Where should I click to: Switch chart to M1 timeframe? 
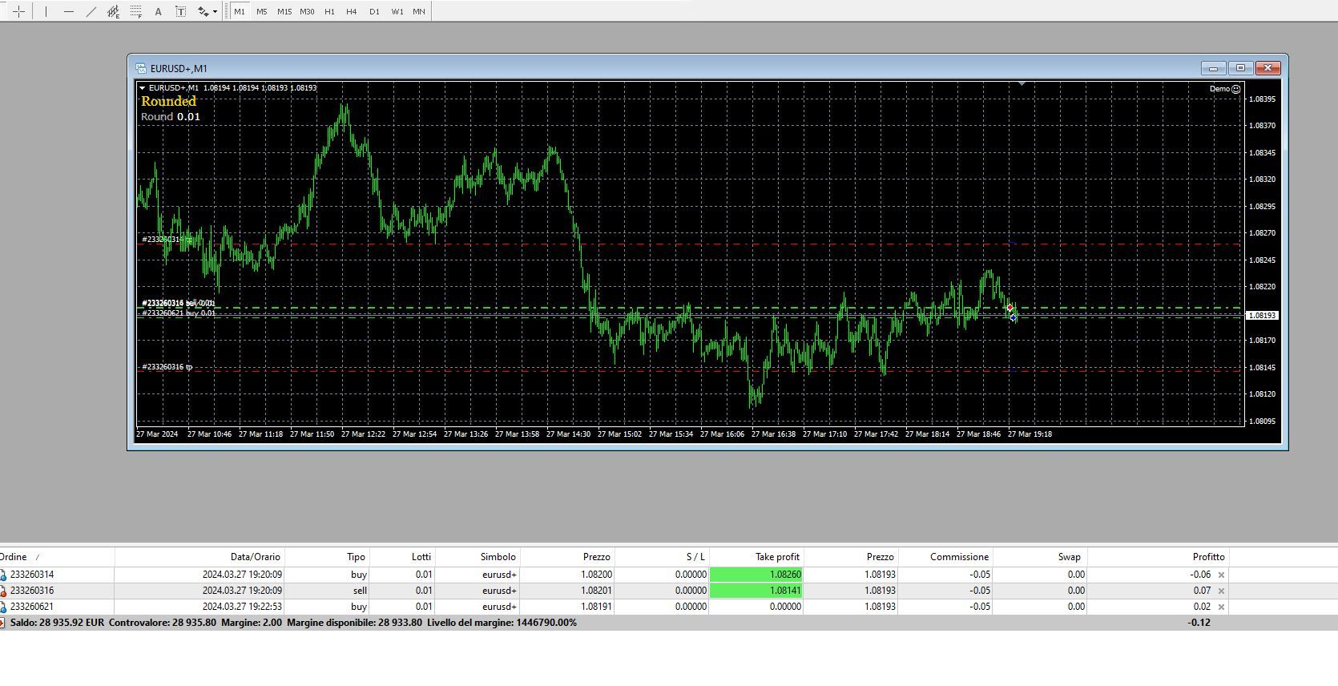coord(240,11)
